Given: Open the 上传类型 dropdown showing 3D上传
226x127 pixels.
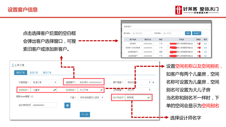Looking at the screenshot, I should pos(138,90).
